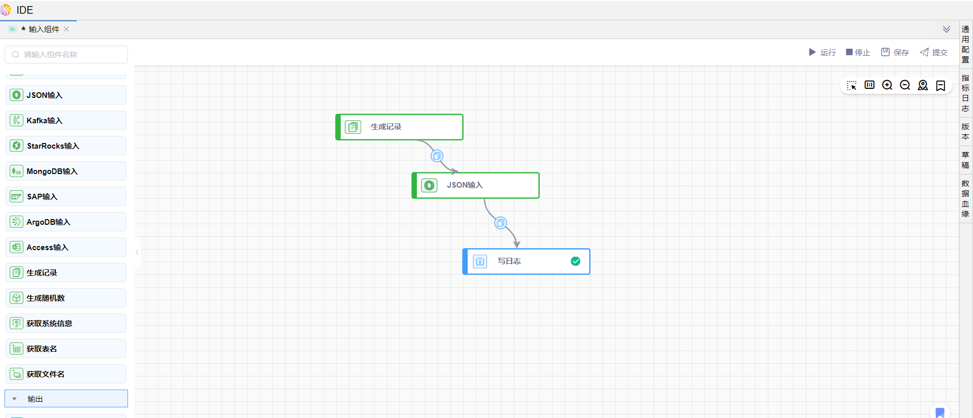Collapse the 输出 component category

click(15, 399)
